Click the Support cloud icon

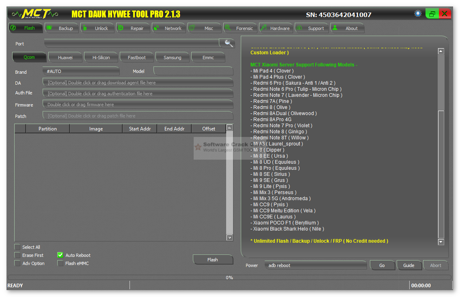click(299, 28)
